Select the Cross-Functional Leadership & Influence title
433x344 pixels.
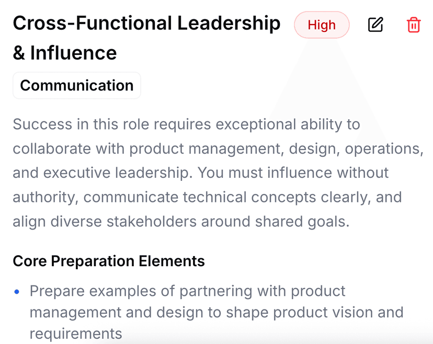click(x=146, y=37)
